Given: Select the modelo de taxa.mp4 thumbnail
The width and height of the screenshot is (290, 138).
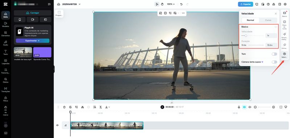Looking at the screenshot, I should click(23, 52).
